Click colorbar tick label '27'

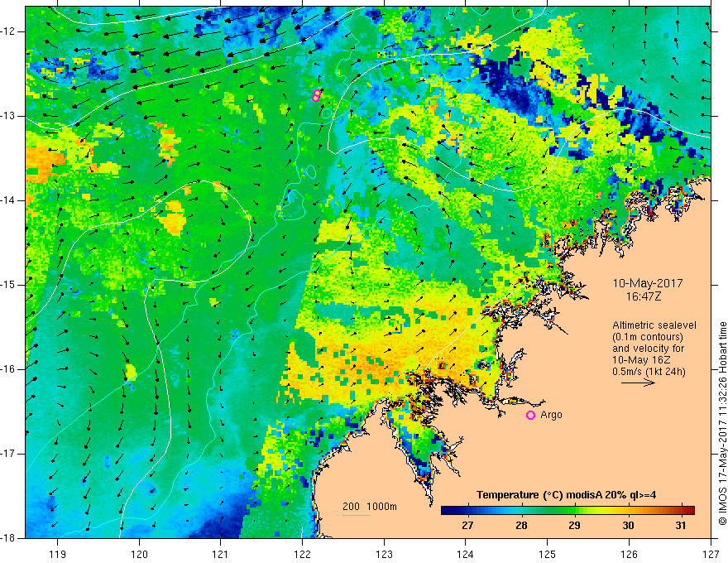point(467,526)
